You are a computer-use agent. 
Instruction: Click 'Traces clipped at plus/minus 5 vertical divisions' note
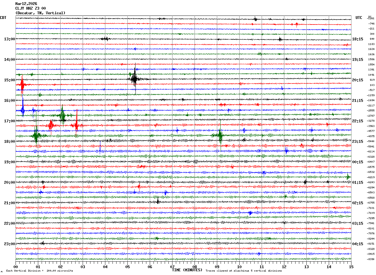point(244,271)
